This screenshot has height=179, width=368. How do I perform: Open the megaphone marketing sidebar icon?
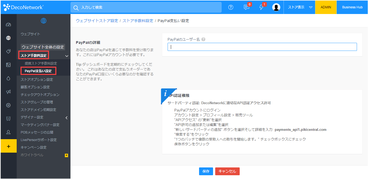[x=8, y=92]
